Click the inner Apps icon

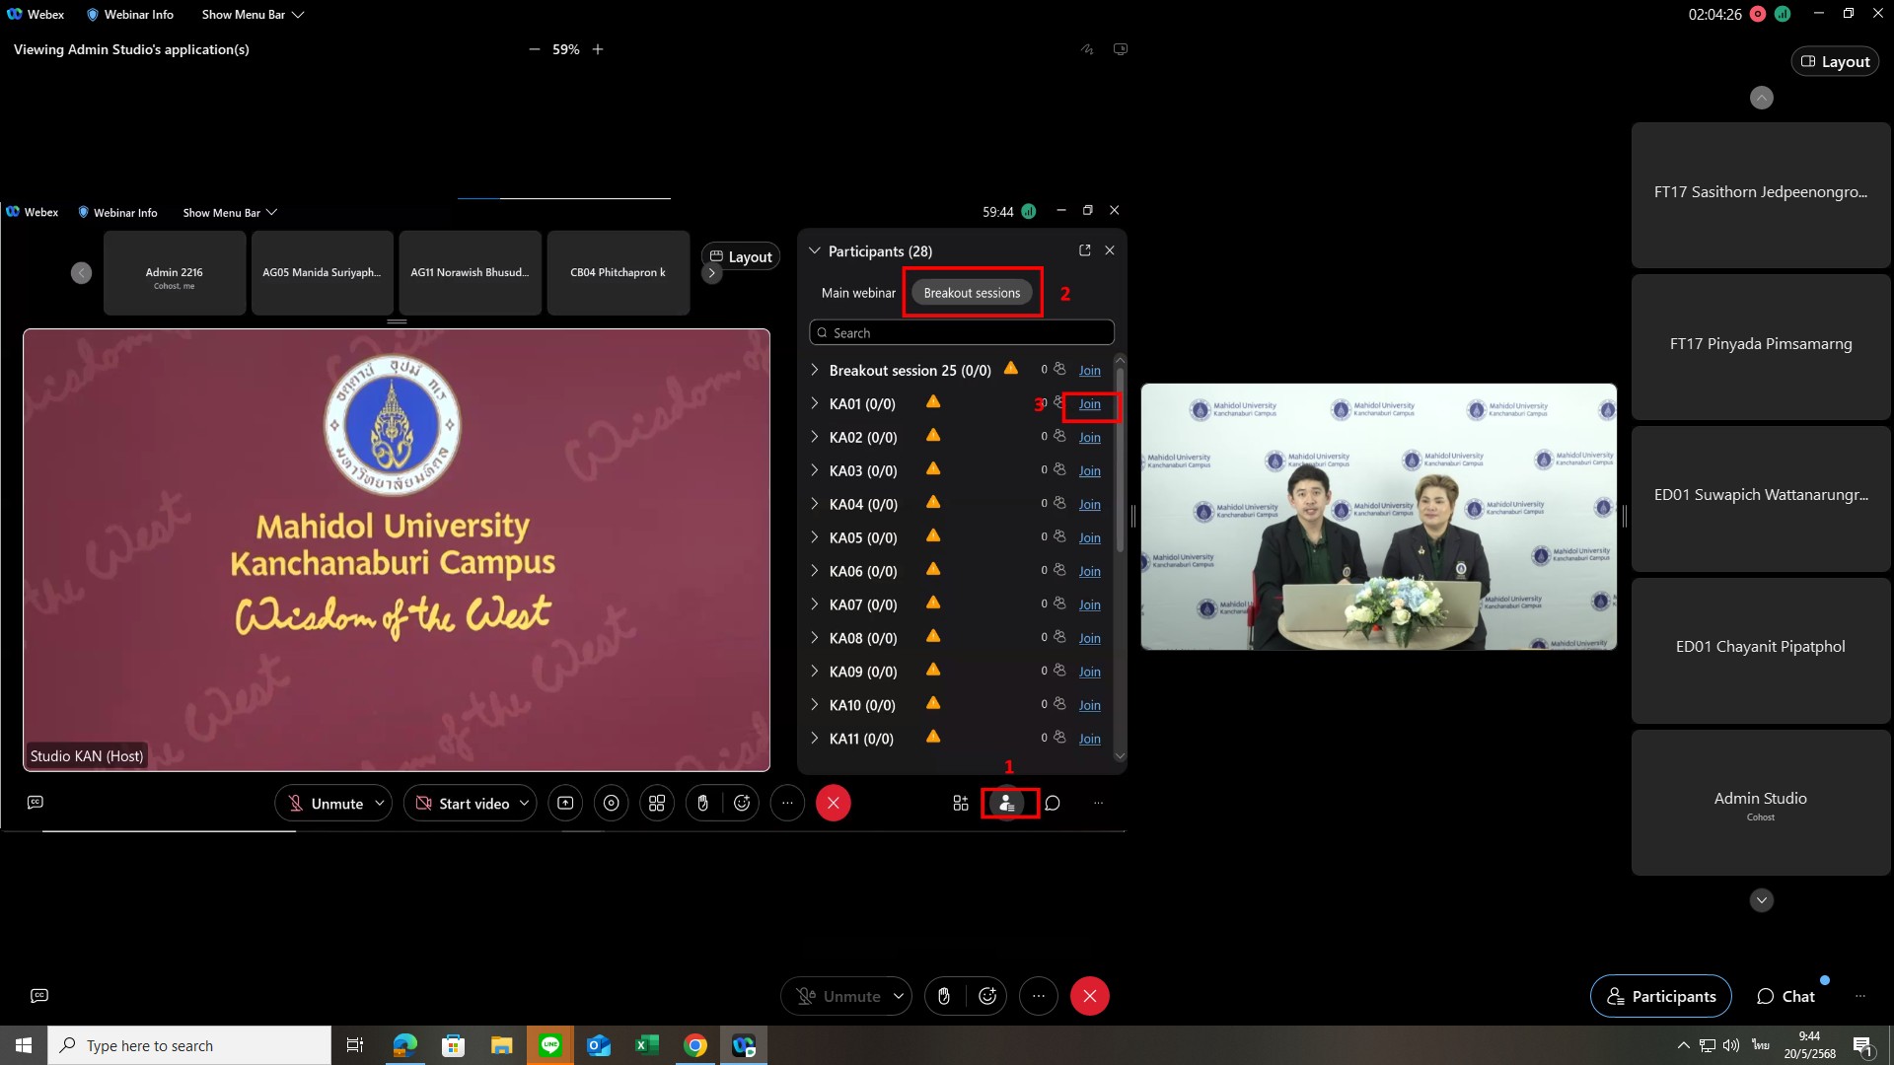click(x=961, y=804)
